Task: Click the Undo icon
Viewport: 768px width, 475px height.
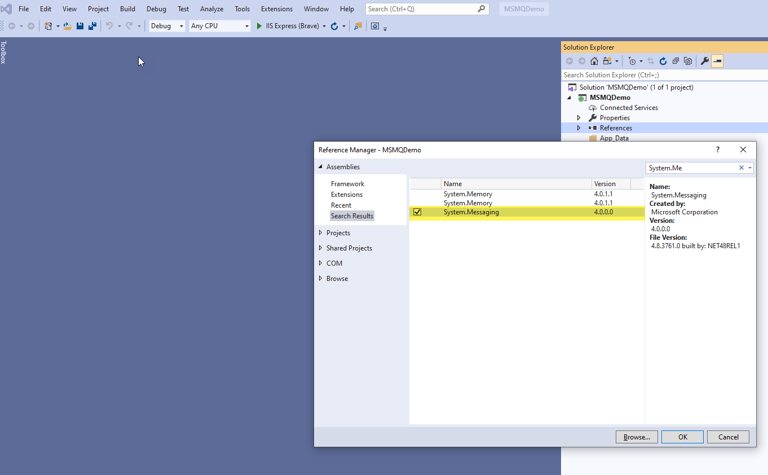Action: (x=111, y=25)
